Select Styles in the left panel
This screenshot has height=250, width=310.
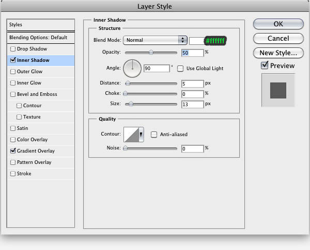(x=41, y=25)
